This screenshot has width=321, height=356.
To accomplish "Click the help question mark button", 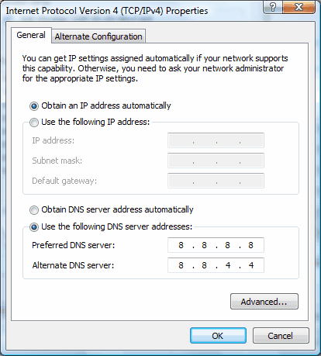I will [x=273, y=7].
